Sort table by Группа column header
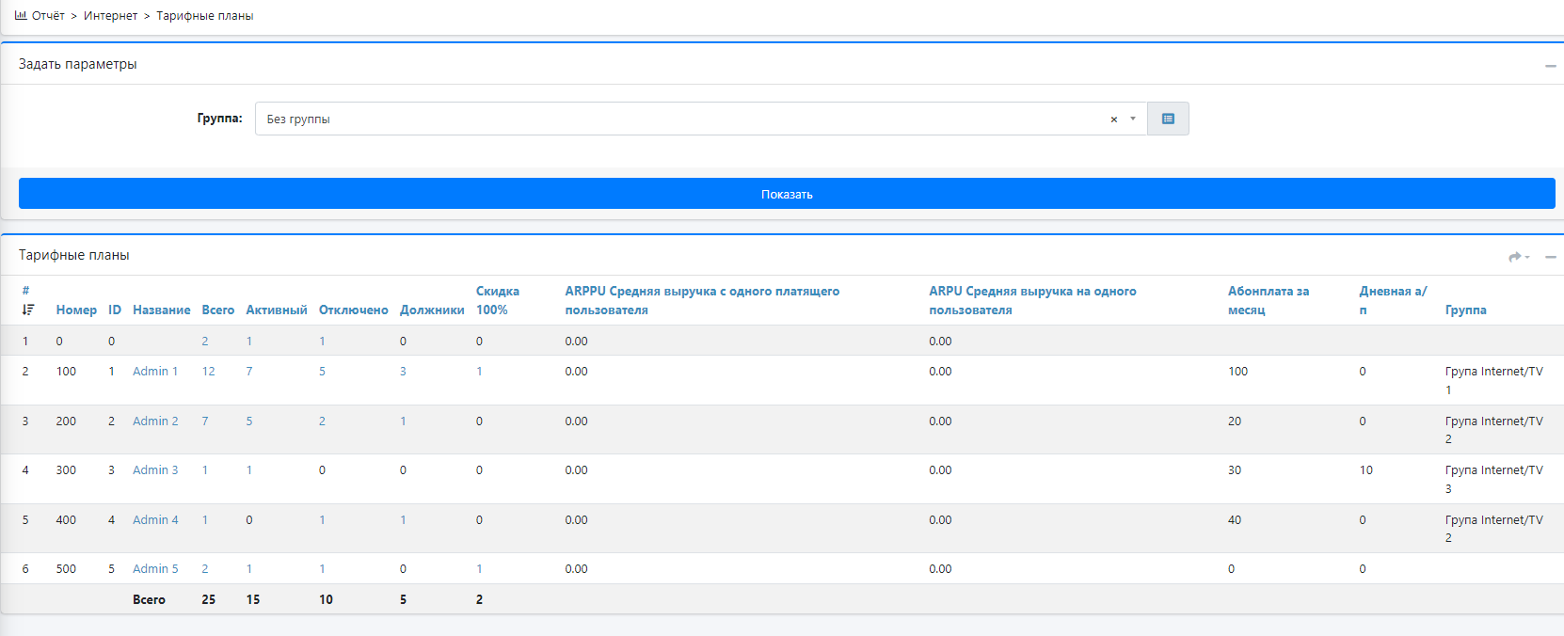The width and height of the screenshot is (1564, 636). 1466,310
